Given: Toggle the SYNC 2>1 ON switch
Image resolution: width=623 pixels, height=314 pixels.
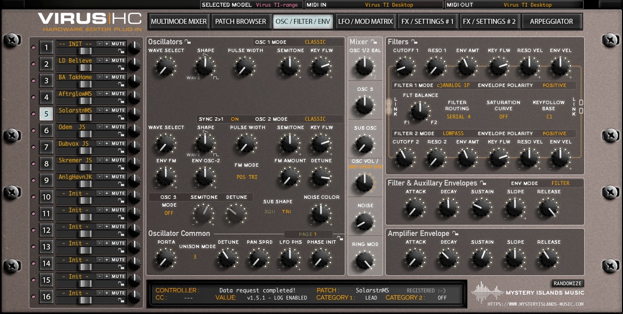Looking at the screenshot, I should [235, 119].
